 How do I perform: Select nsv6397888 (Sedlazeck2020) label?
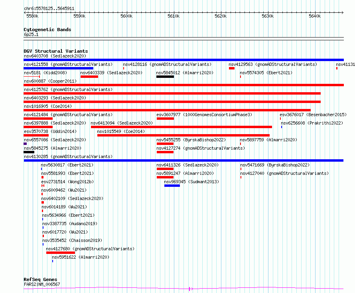55,123
